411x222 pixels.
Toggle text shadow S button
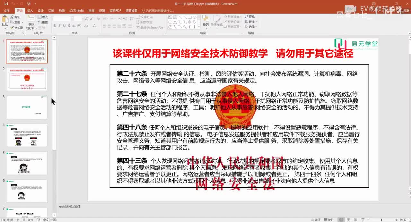[68, 26]
